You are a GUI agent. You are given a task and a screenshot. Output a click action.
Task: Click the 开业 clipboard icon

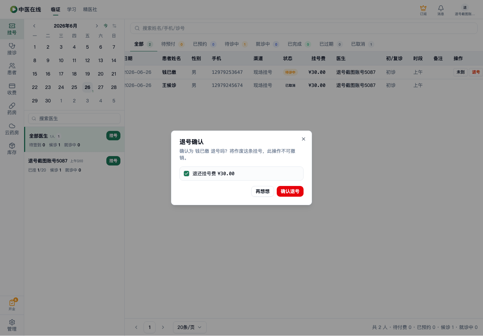coord(12,305)
